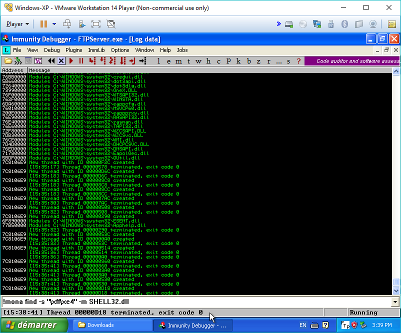Show the memory map 'm' window
Screen dimensions: 401x333
click(x=178, y=61)
